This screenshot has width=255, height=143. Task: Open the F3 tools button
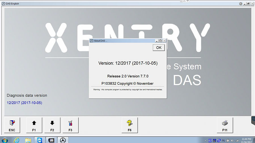[70, 125]
